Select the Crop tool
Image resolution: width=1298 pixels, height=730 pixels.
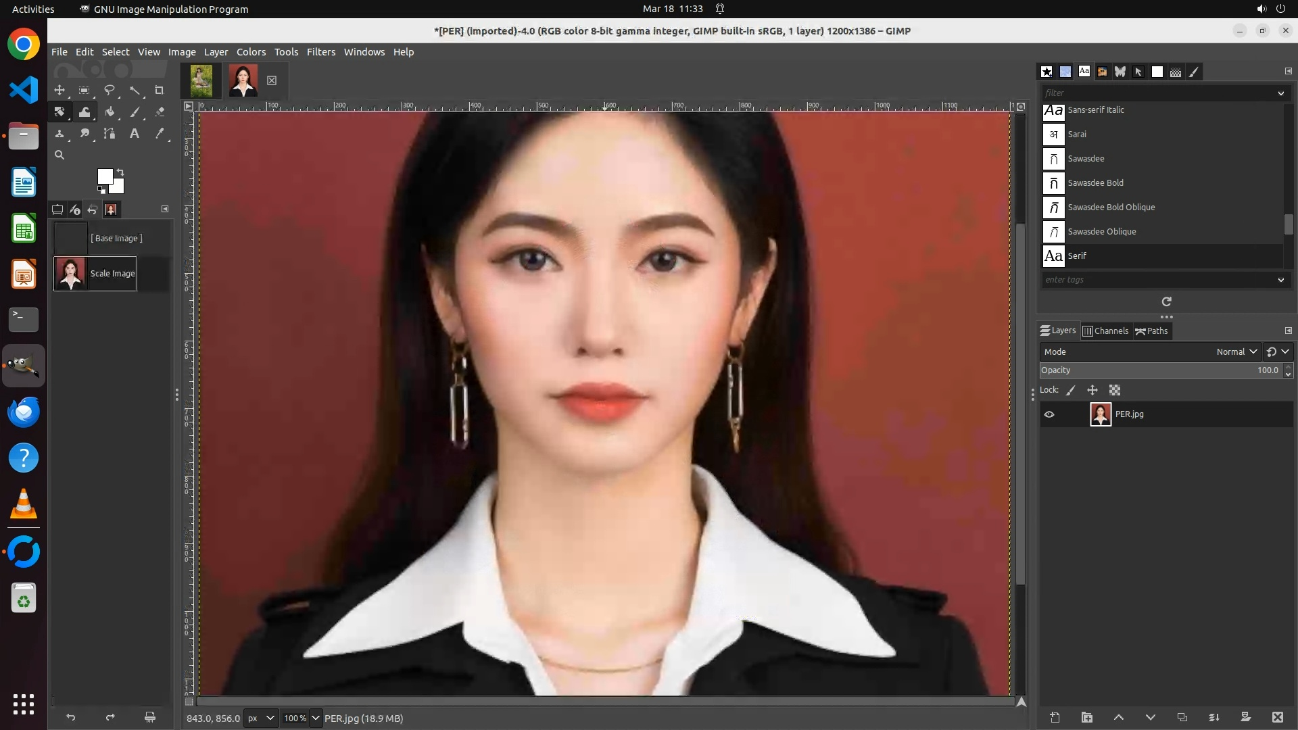coord(160,91)
